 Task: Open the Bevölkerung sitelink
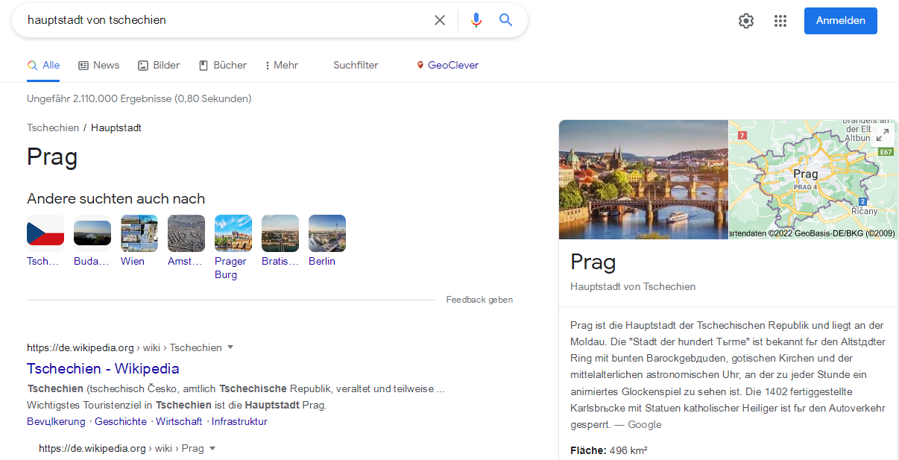(56, 421)
